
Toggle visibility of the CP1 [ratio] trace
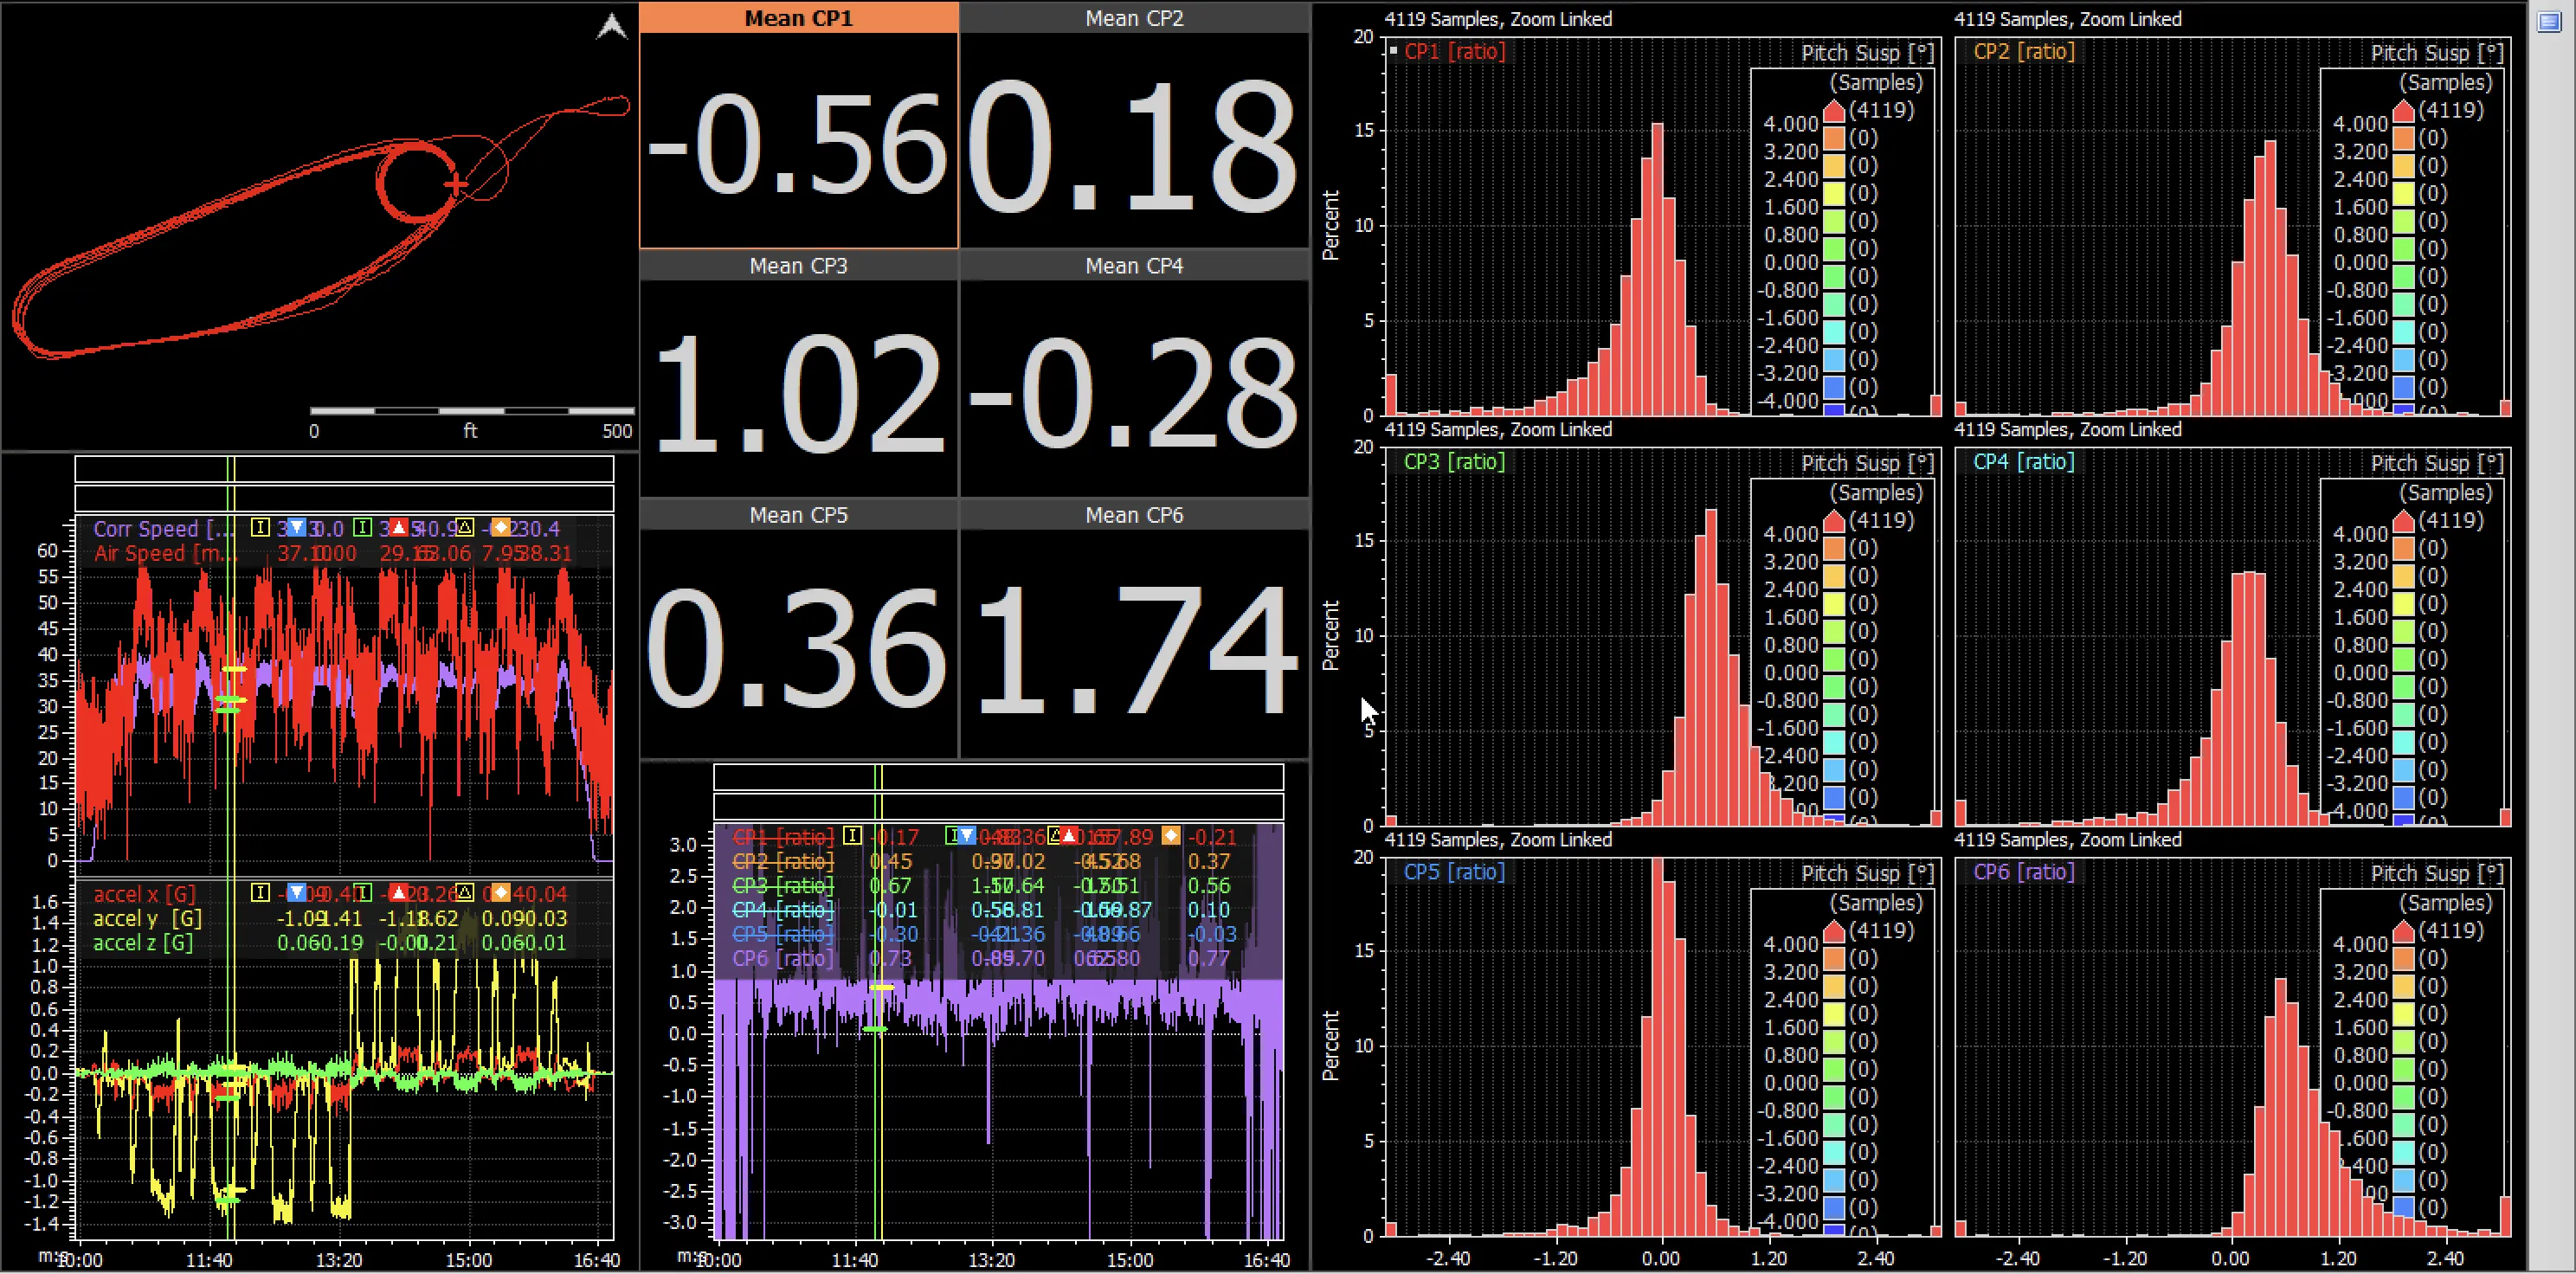784,837
